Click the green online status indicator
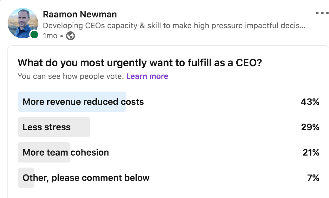 coord(34,35)
